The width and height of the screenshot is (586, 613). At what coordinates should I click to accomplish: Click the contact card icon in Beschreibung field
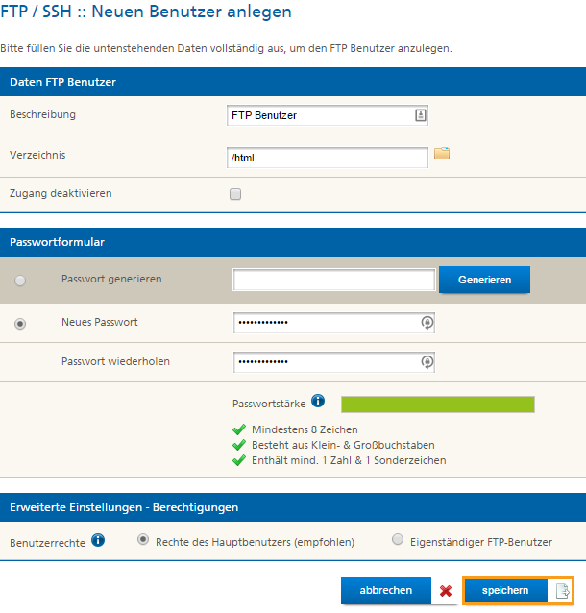pyautogui.click(x=420, y=115)
